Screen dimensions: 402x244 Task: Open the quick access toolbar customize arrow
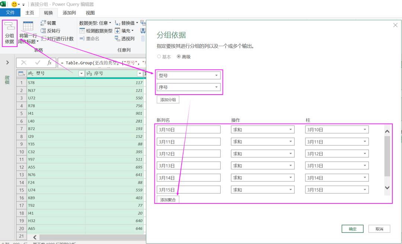[23, 4]
